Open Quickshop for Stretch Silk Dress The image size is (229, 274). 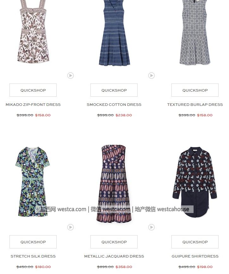[x=33, y=242]
